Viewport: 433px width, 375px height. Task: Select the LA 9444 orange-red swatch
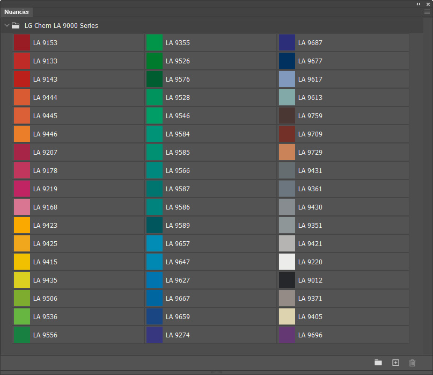click(x=22, y=97)
